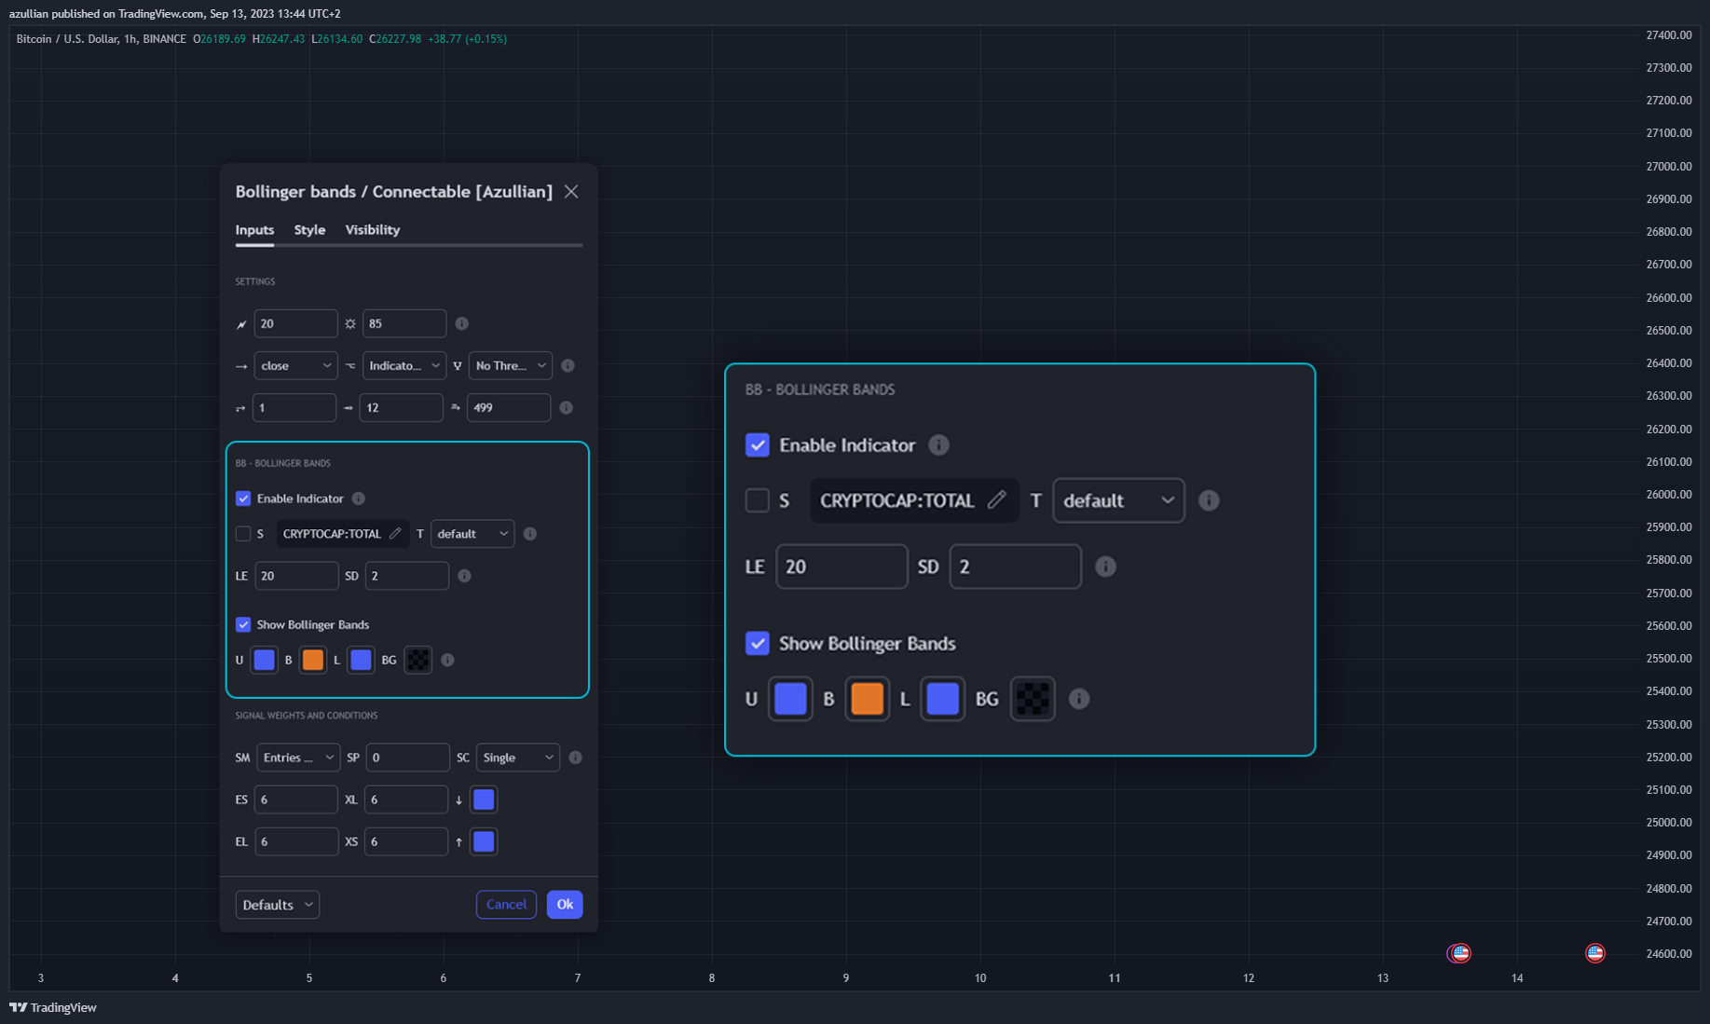Pick the BG background color in dialog
The image size is (1710, 1024).
pos(418,660)
